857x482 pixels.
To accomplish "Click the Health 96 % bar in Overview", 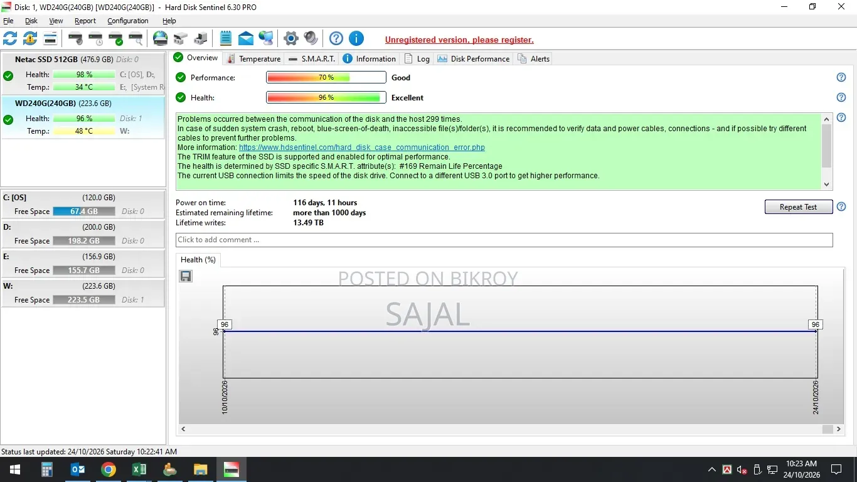I will [x=326, y=97].
